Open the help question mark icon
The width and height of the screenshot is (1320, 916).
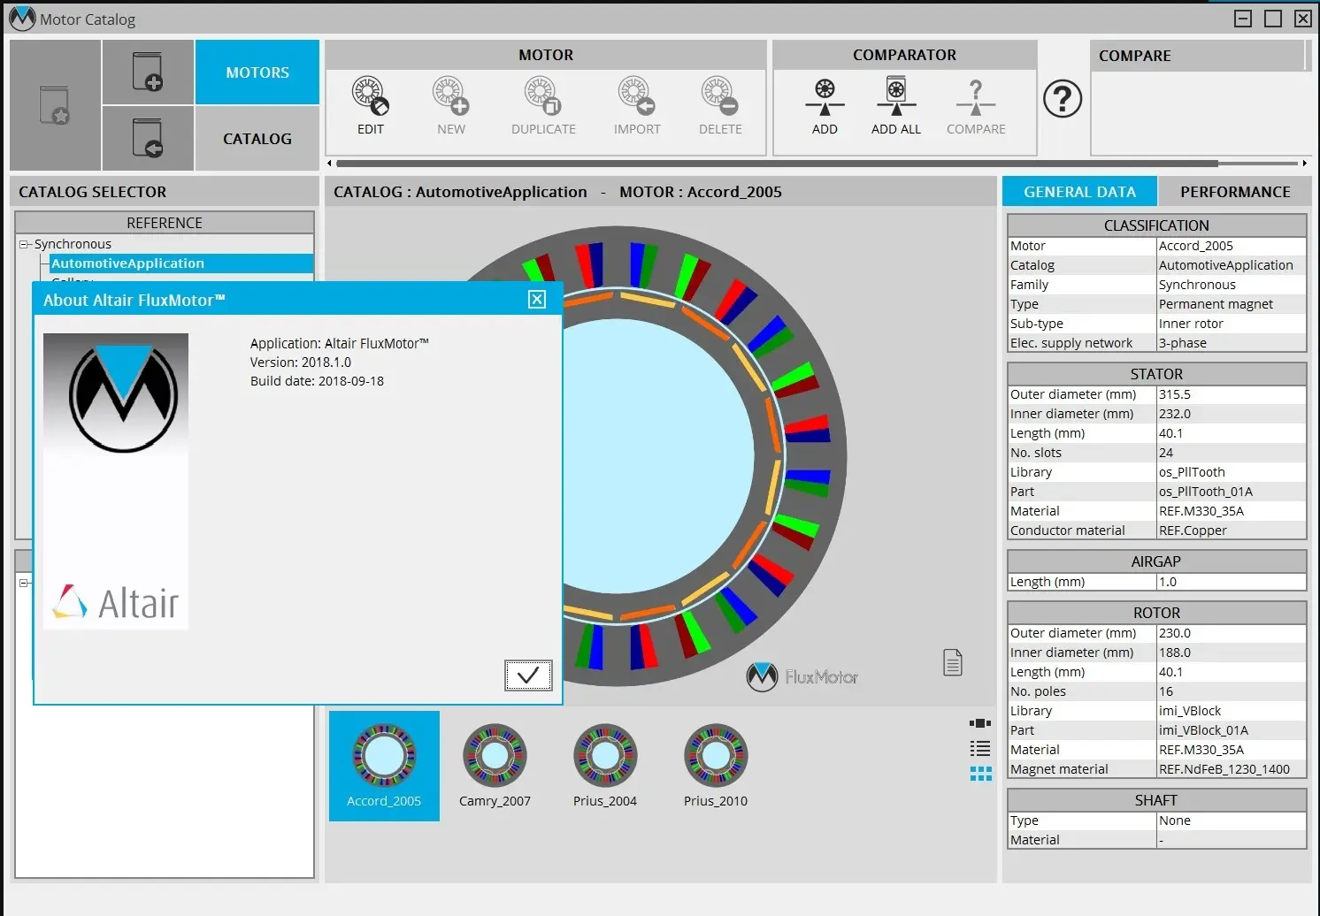(1063, 98)
